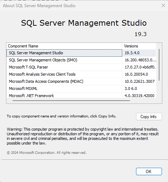
Task: Click version cell 16.200.48053.0
Action: [139, 60]
